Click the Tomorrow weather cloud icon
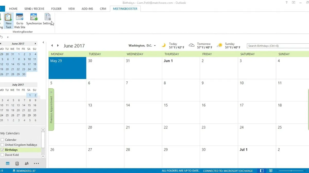The image size is (309, 173). (192, 45)
